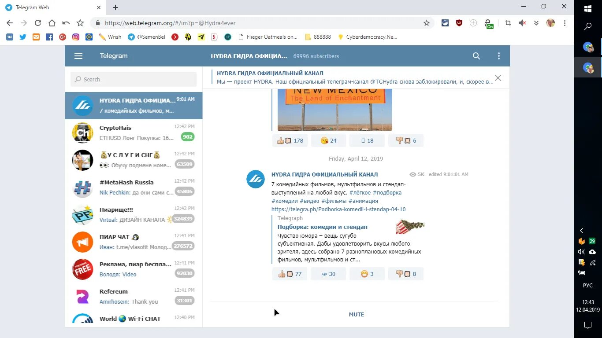Open the У С Л У Г И СНГ chat
This screenshot has width=602, height=338.
pos(134,160)
